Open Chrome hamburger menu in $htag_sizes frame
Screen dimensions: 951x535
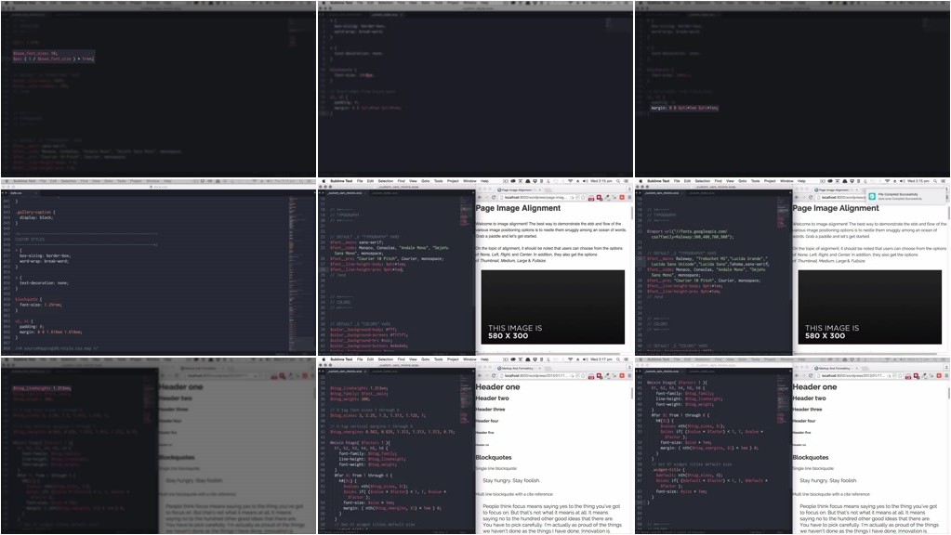630,376
